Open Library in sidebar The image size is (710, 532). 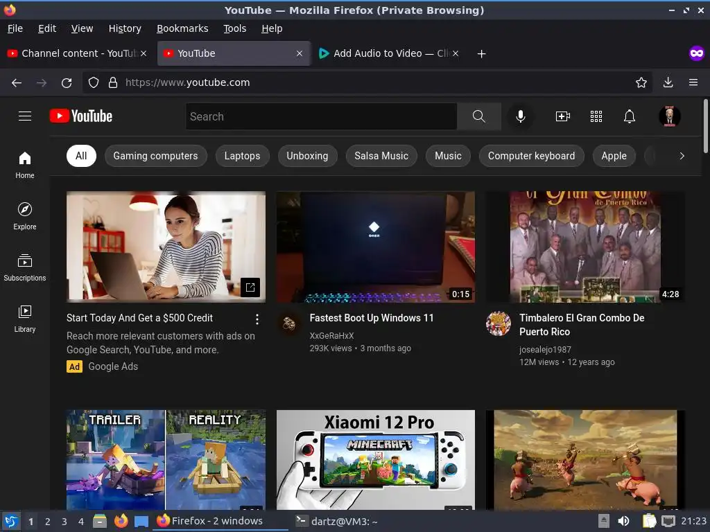pos(25,319)
